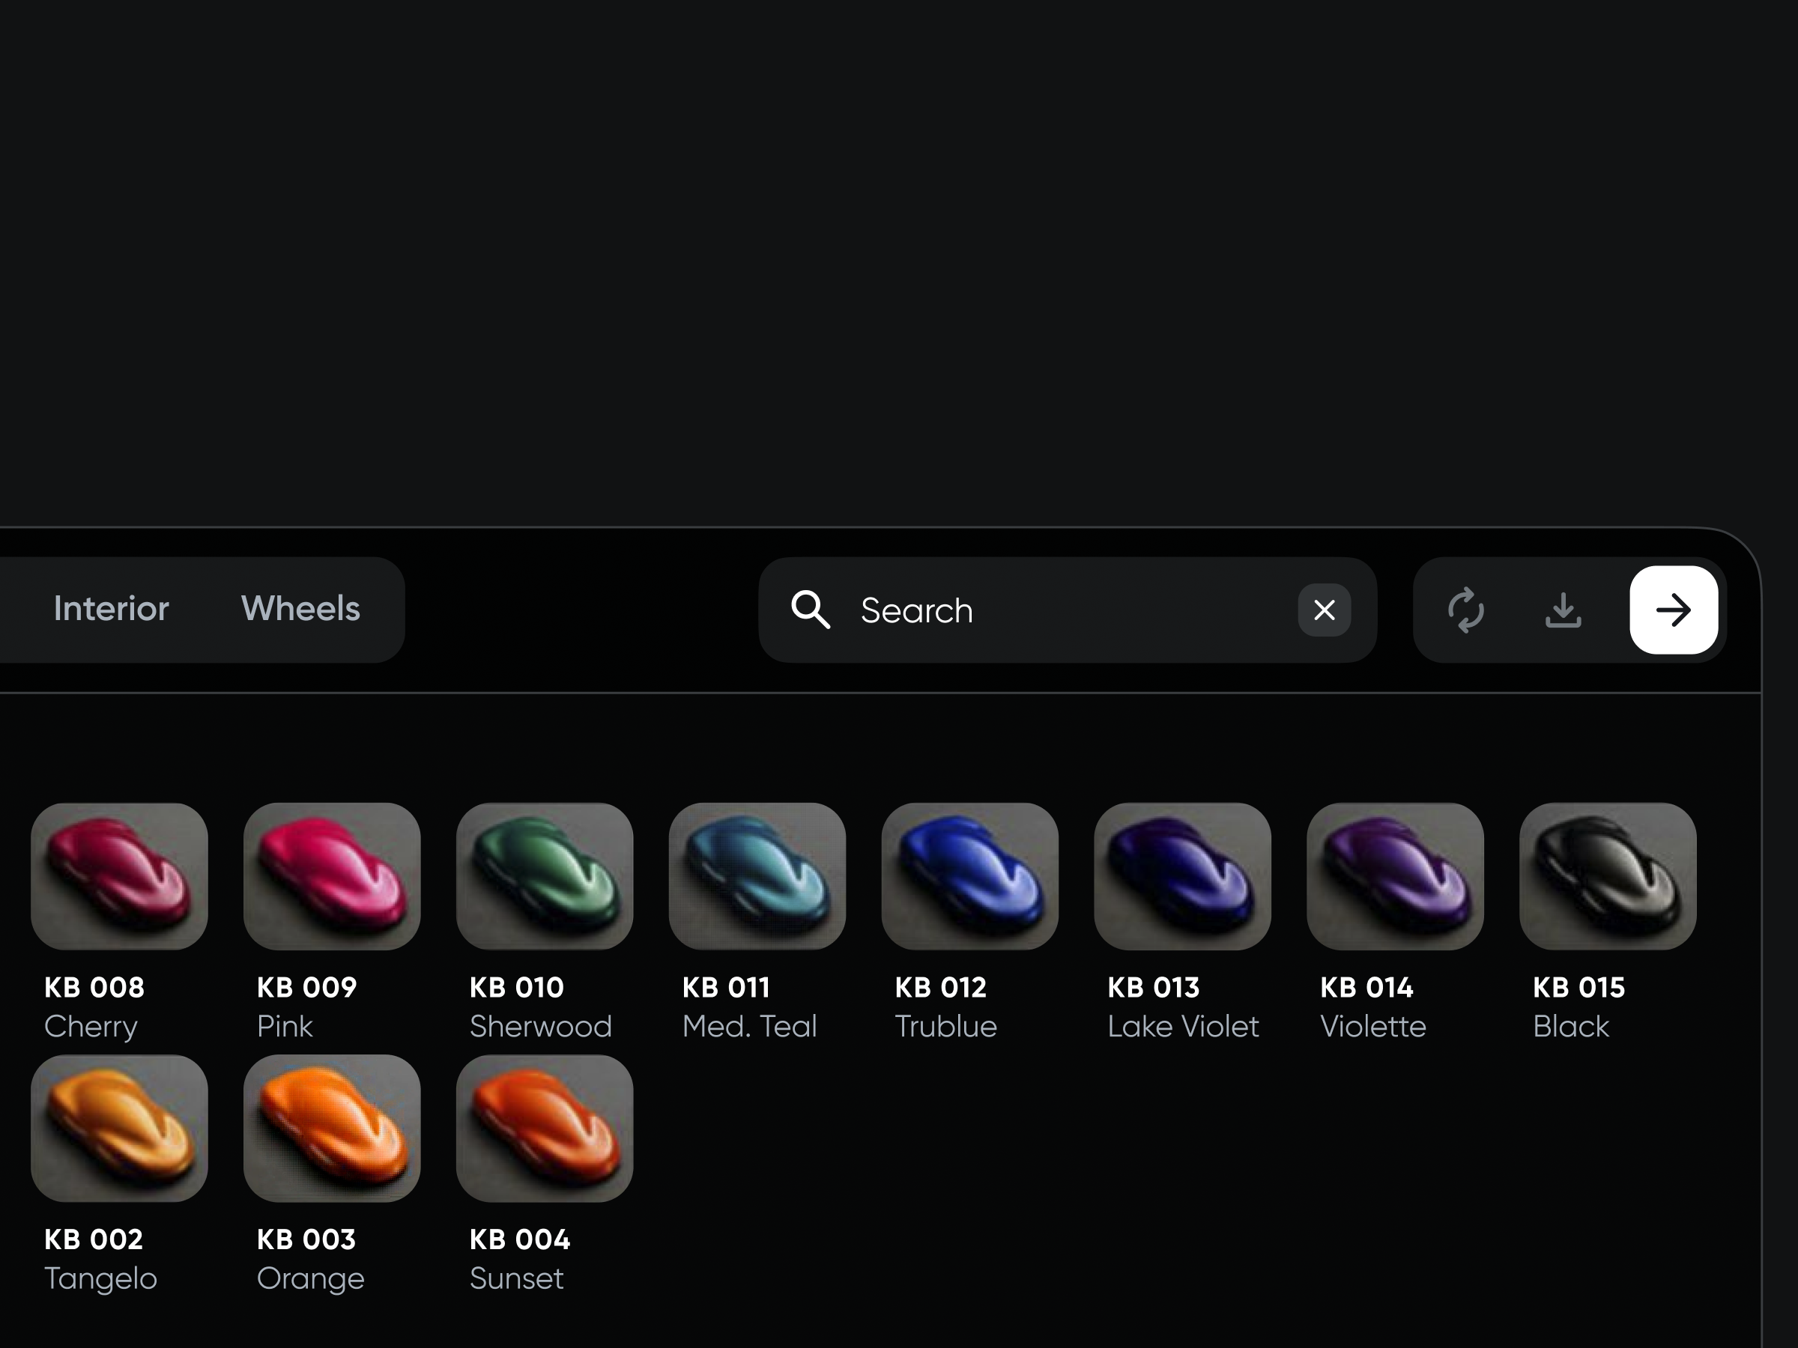Click the KB 015 label text

1578,986
